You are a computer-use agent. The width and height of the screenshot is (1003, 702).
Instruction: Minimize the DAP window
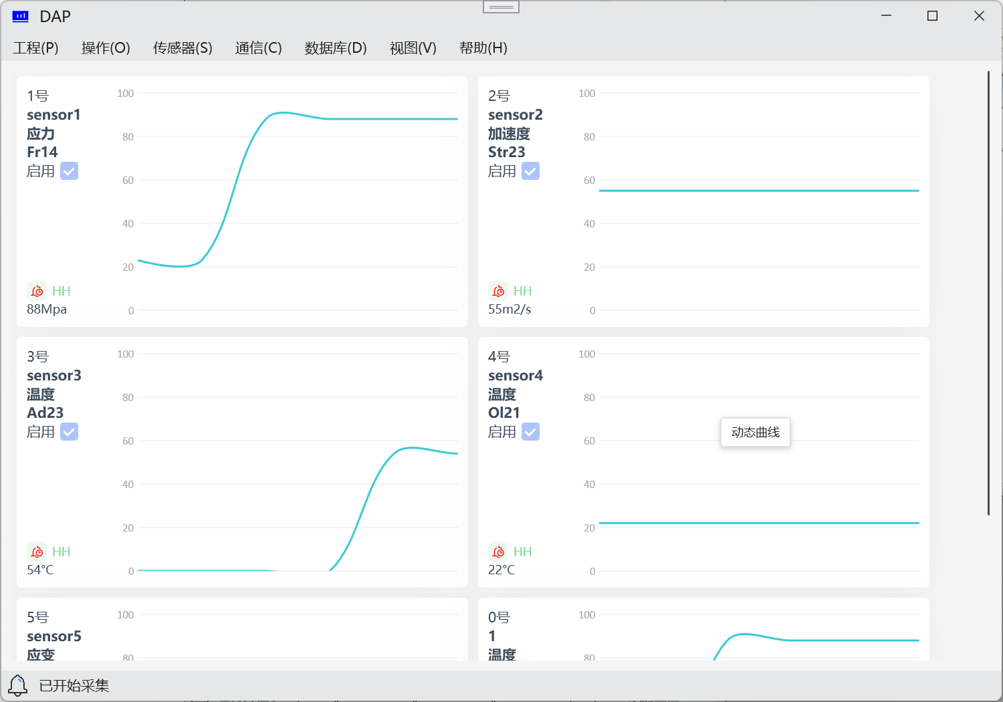click(887, 16)
